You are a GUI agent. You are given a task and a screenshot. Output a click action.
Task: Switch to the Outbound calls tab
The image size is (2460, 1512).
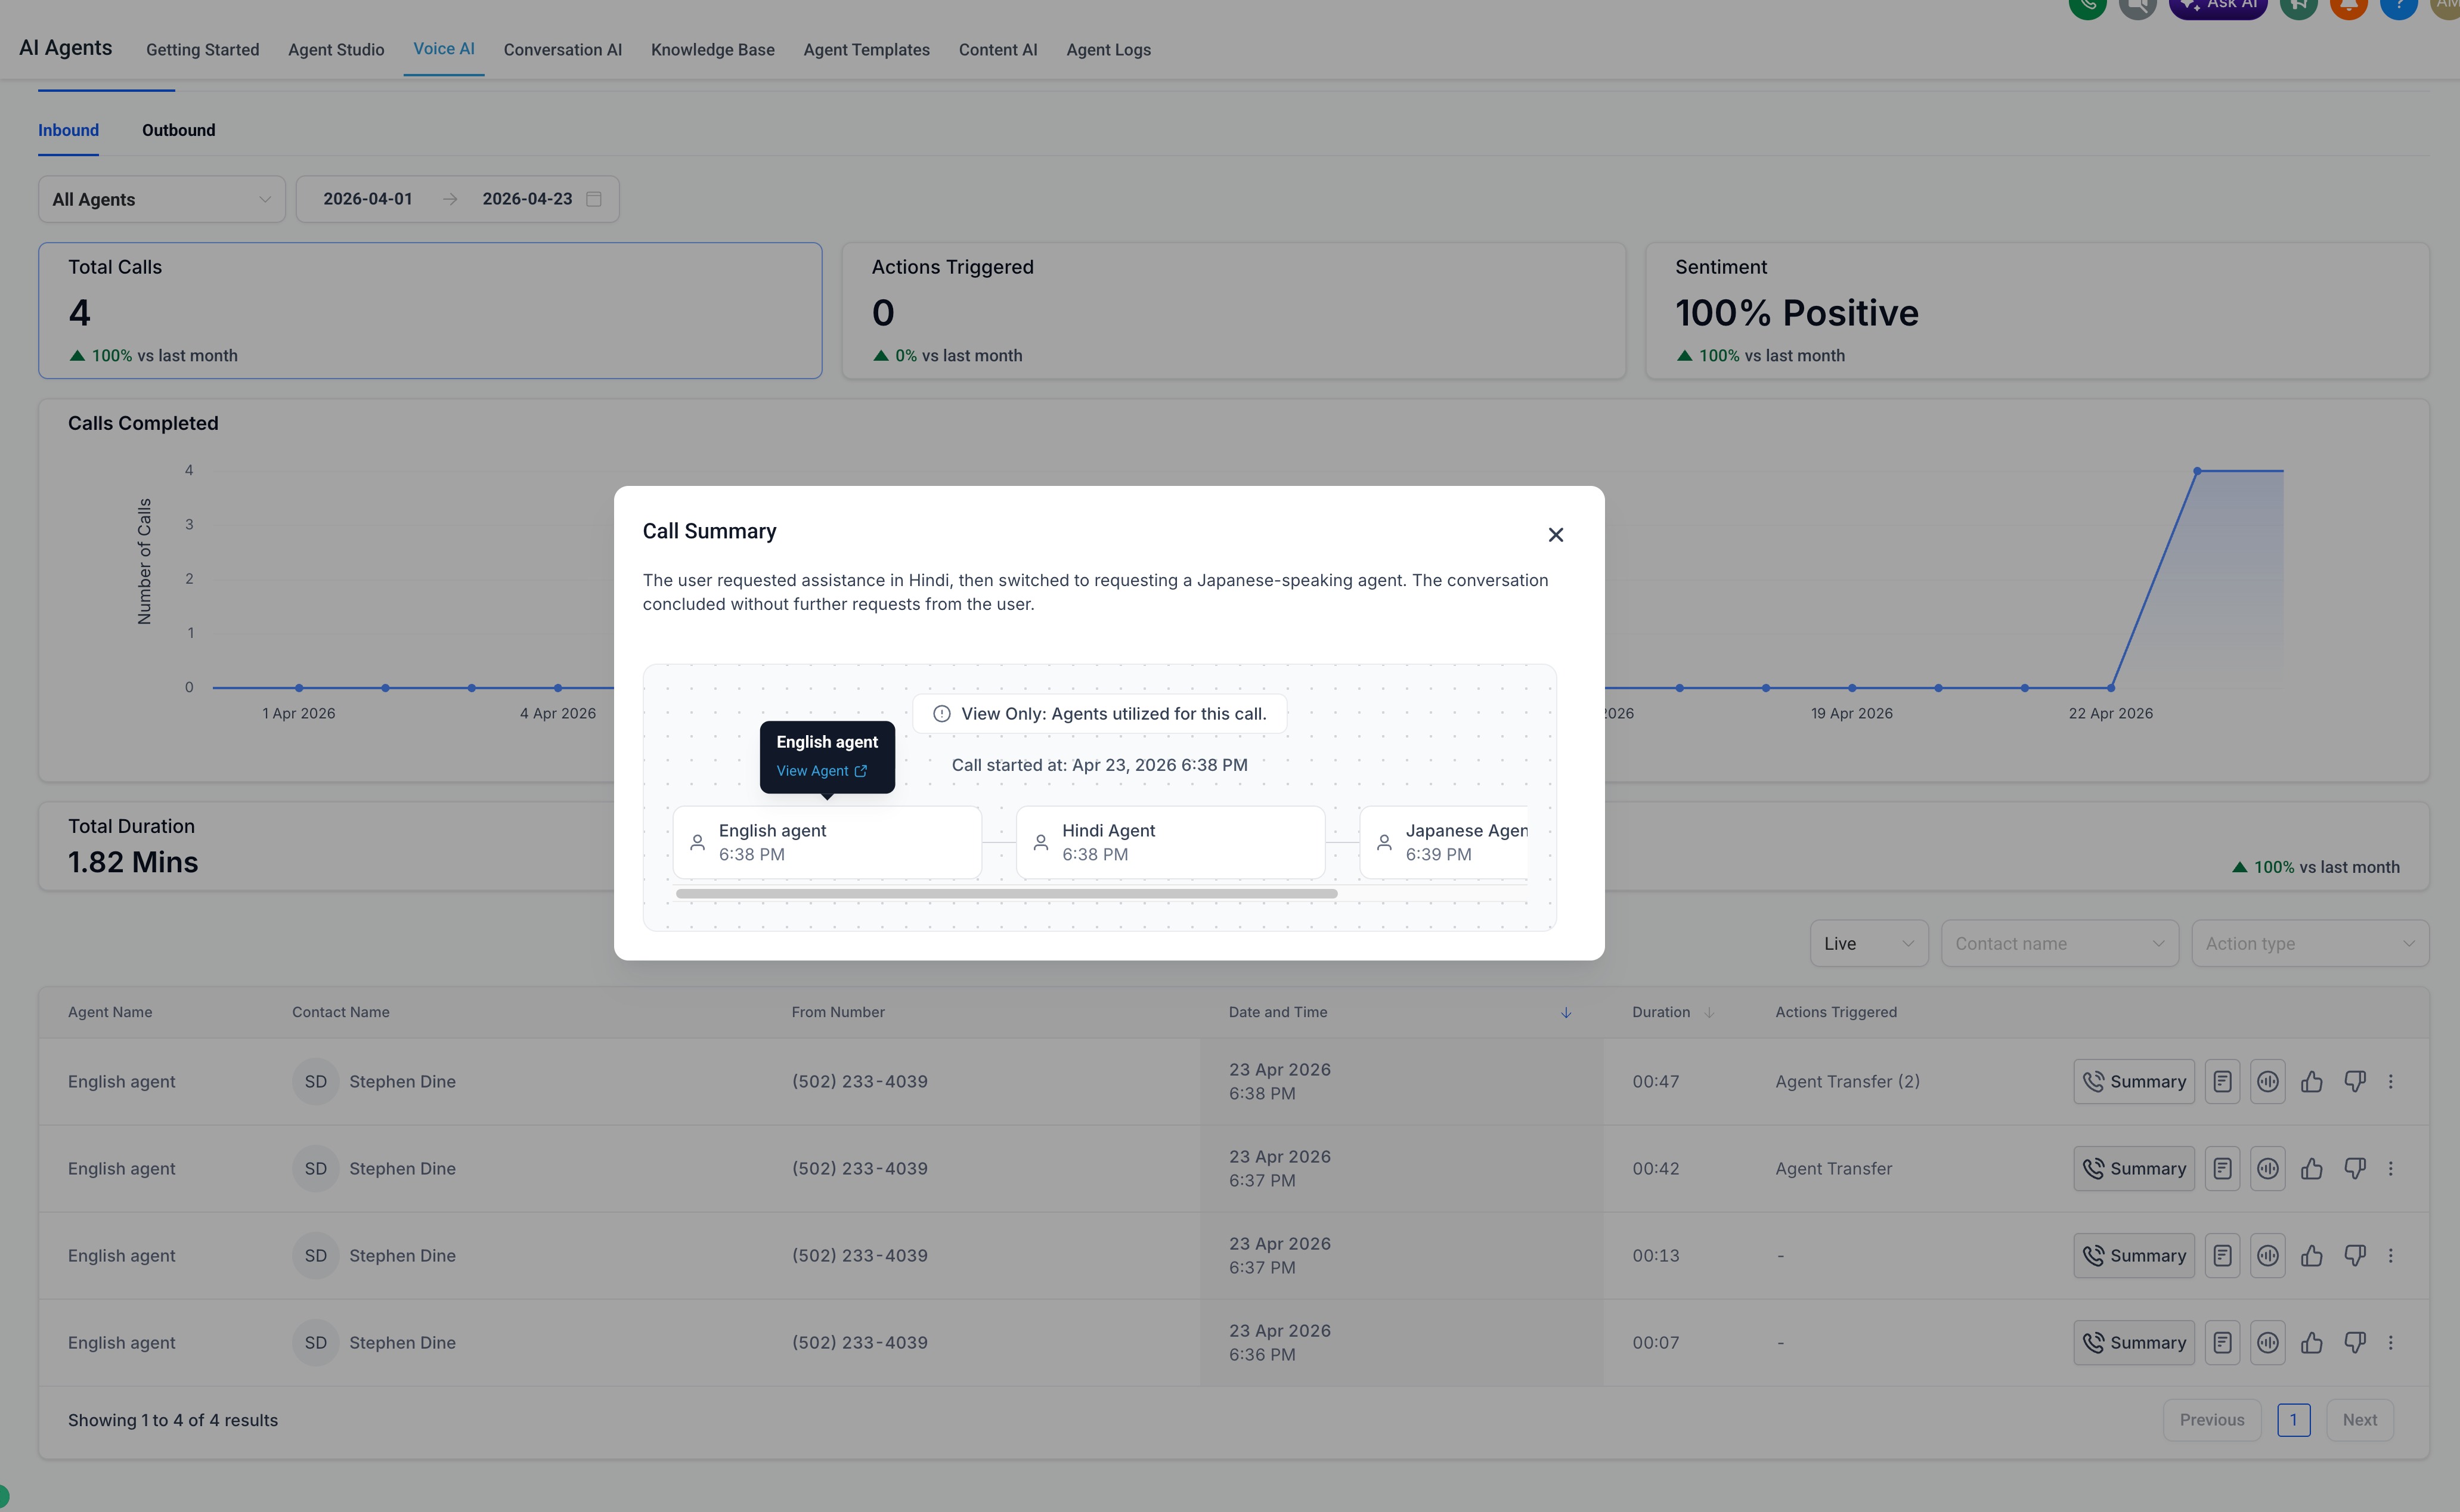[x=178, y=130]
